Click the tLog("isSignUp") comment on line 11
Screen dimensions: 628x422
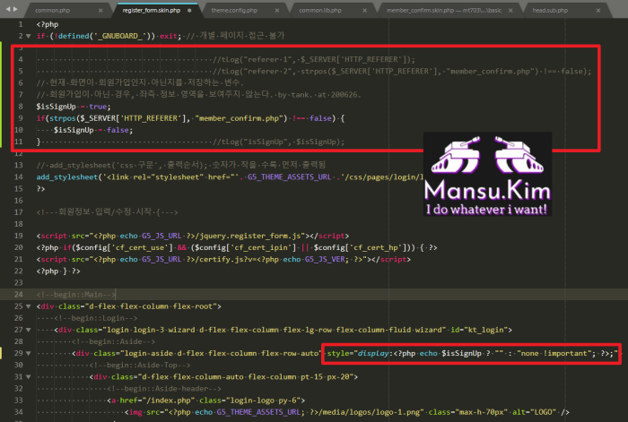[x=279, y=142]
